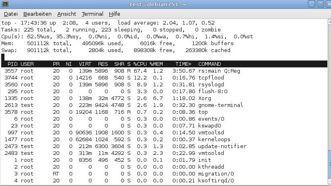331x186 pixels.
Task: Close the terminal window
Action: (x=329, y=4)
